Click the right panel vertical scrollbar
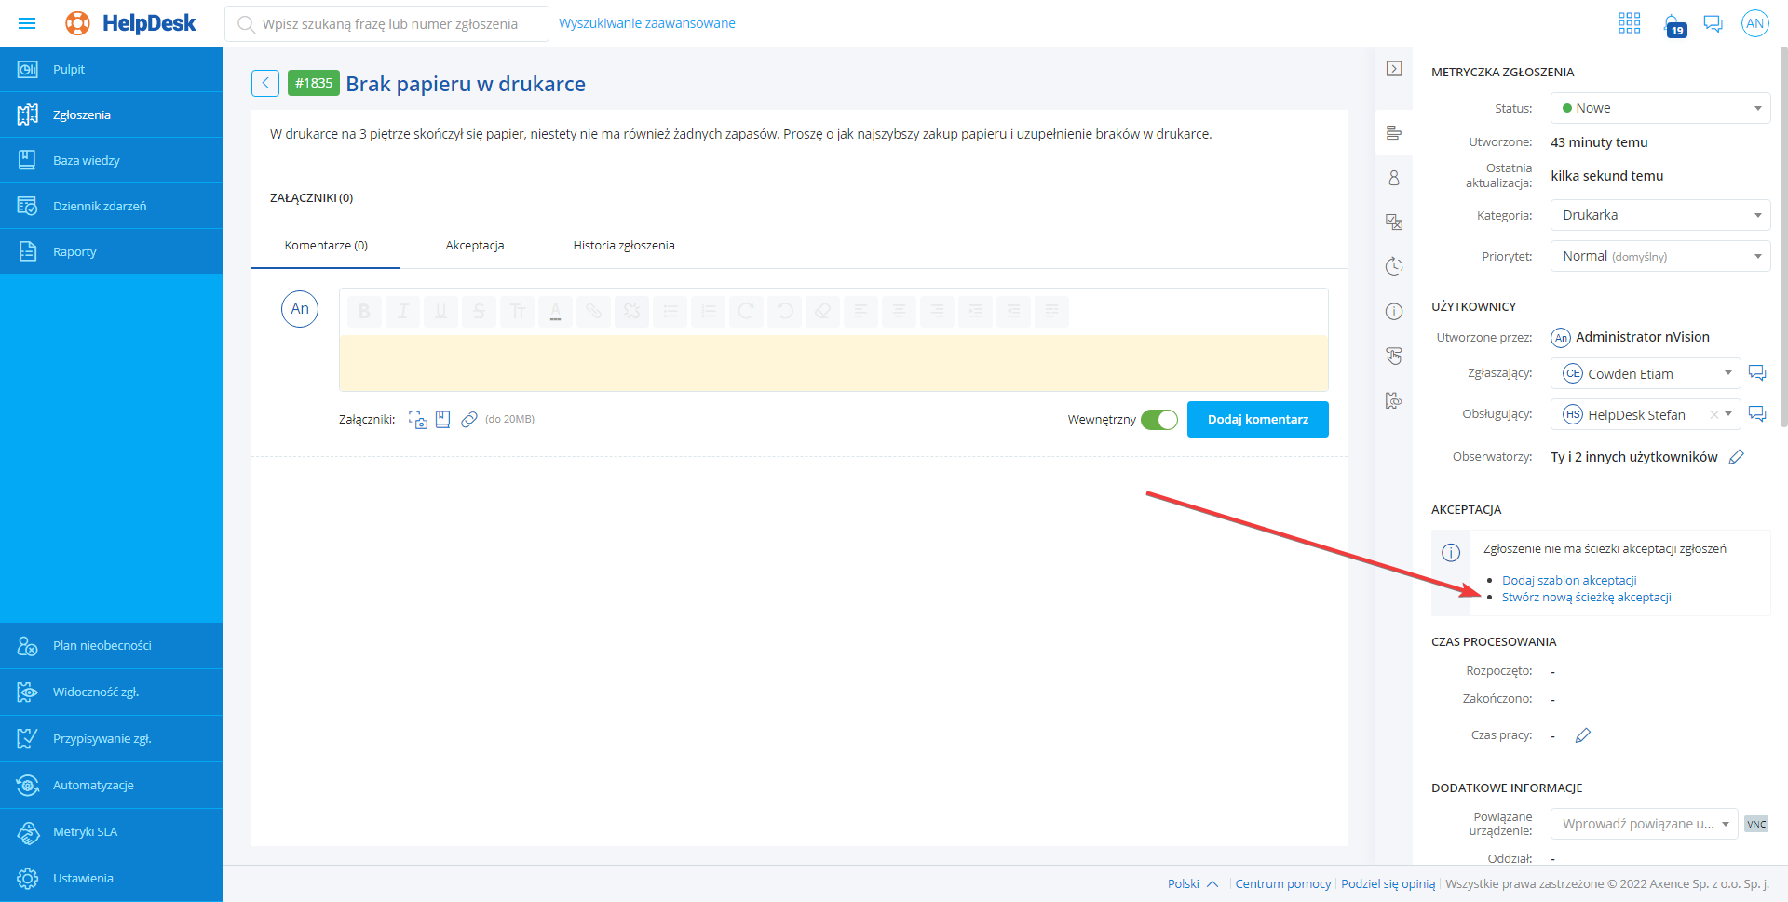 [1782, 233]
